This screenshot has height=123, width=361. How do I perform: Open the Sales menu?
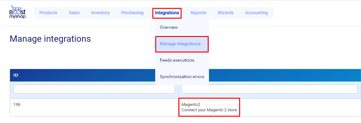(74, 13)
